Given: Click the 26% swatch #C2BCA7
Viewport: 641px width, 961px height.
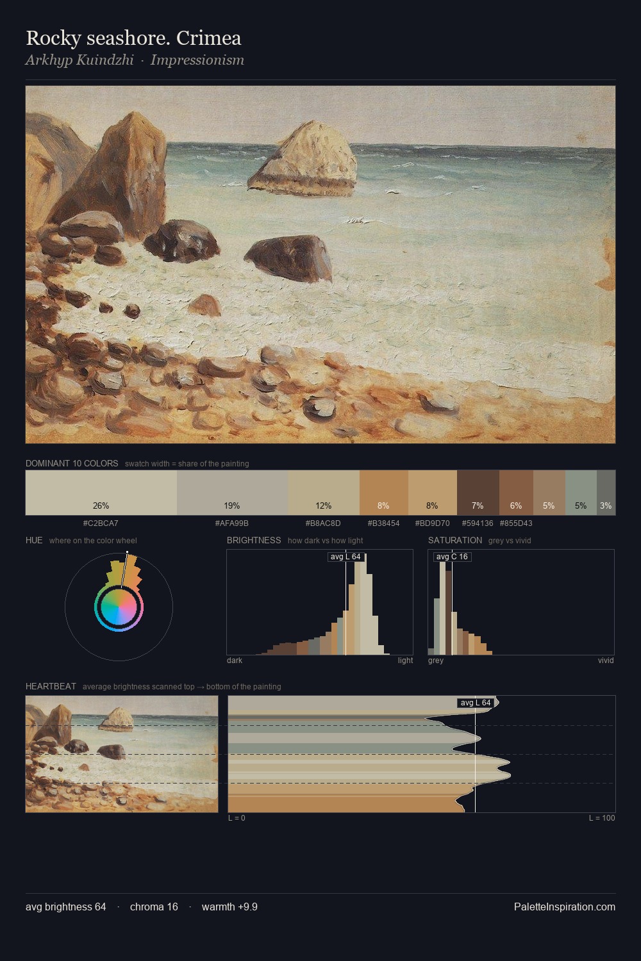Looking at the screenshot, I should point(101,492).
